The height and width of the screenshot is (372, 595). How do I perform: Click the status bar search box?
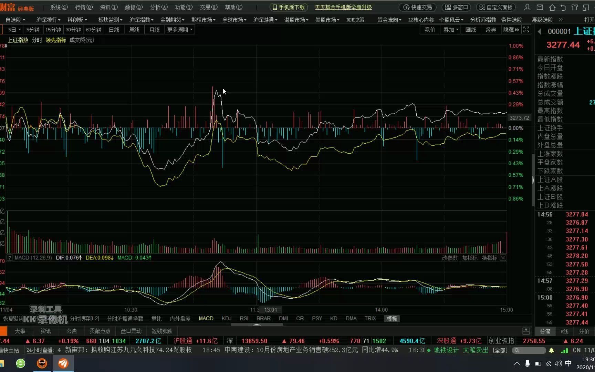529,350
